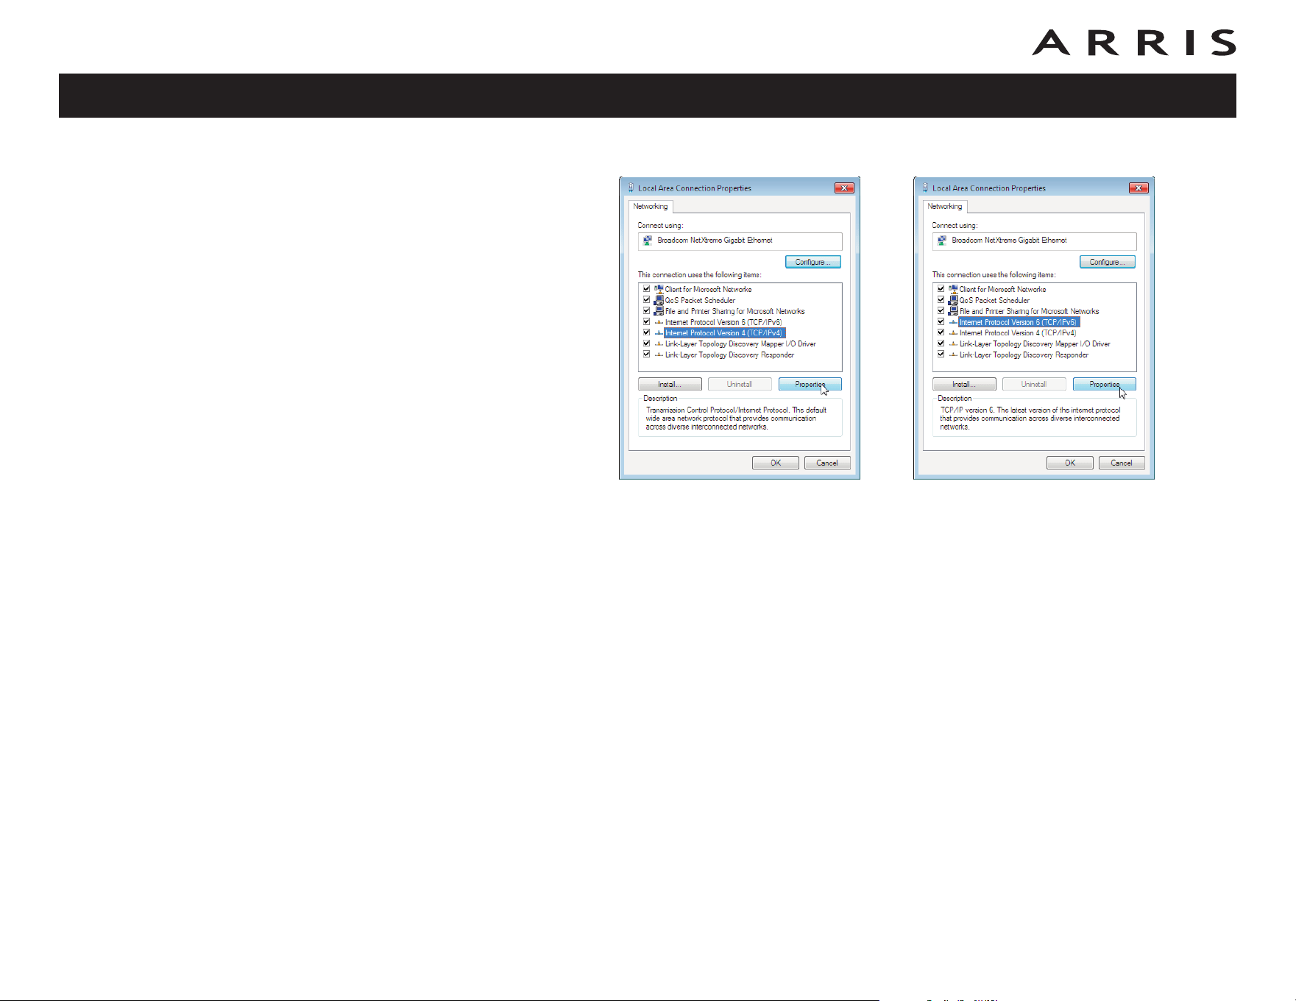Click the ARRIS logo at top right
This screenshot has width=1296, height=1001.
coord(1134,43)
